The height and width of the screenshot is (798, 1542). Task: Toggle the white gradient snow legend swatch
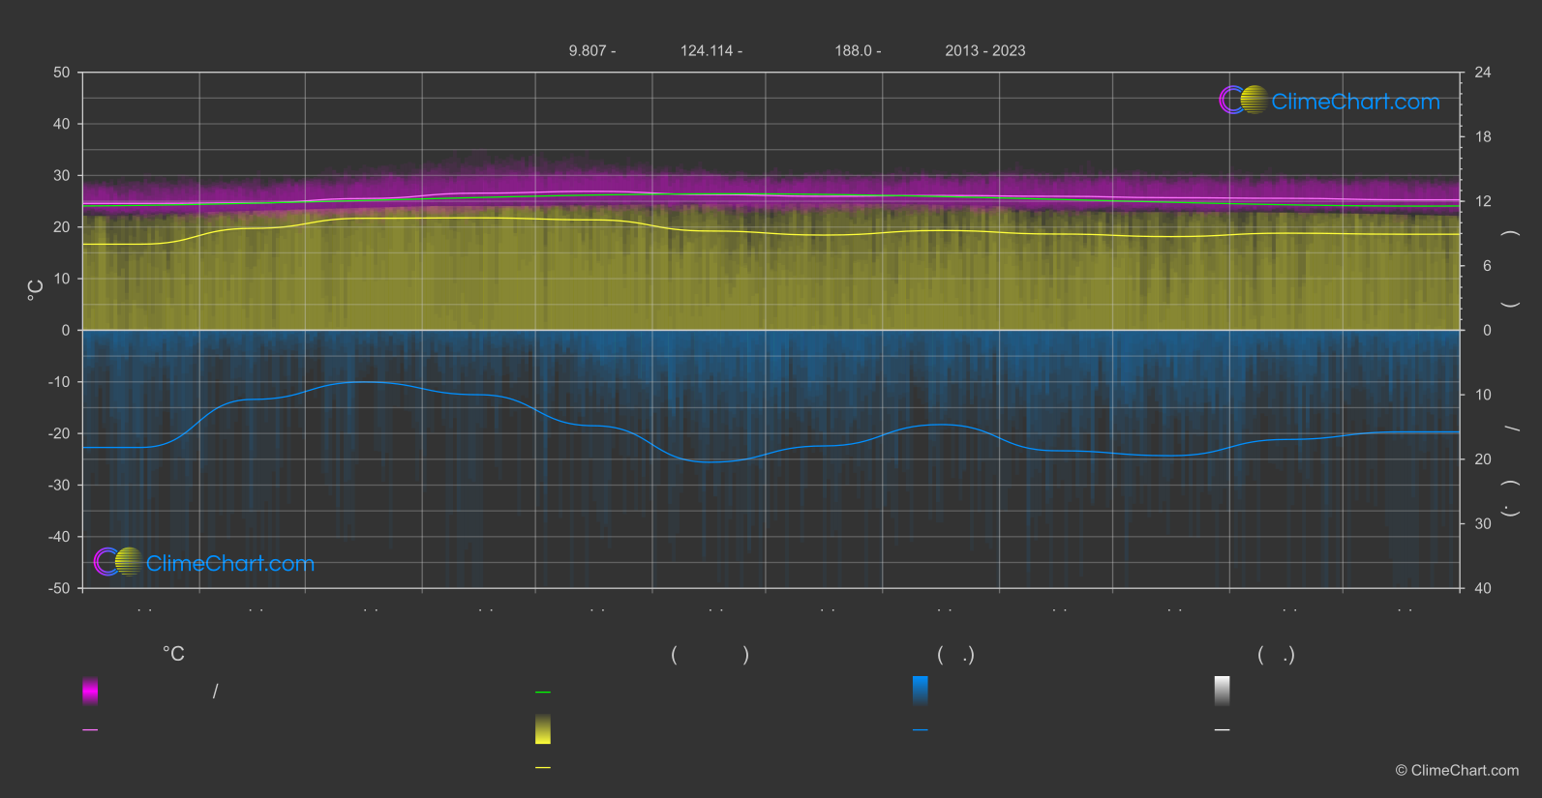1223,691
